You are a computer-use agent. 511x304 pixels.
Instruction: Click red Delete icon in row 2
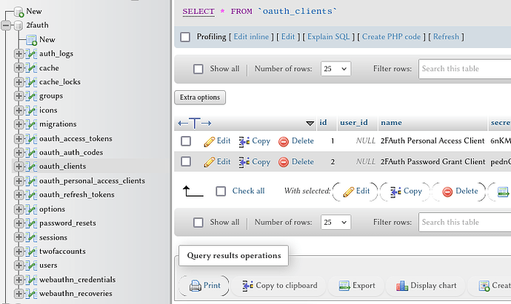(x=284, y=162)
